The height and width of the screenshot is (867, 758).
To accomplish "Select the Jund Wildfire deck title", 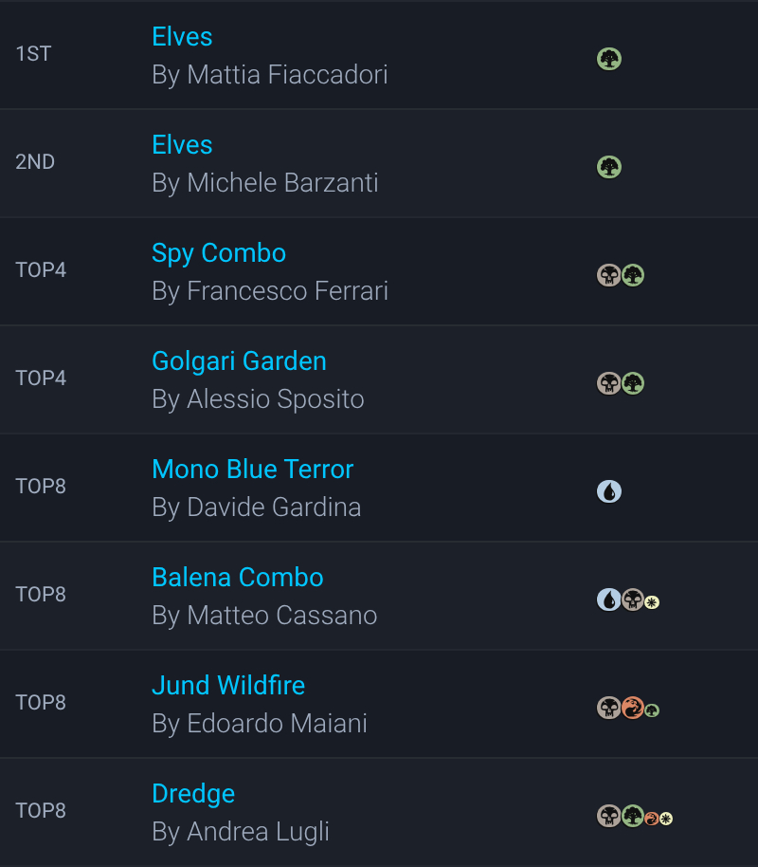I will [228, 686].
